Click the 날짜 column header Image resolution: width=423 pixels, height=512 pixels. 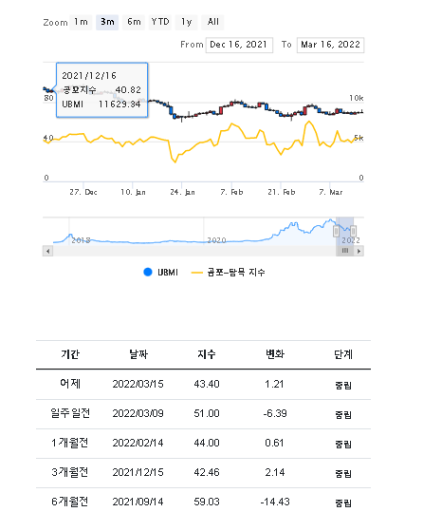pos(138,354)
